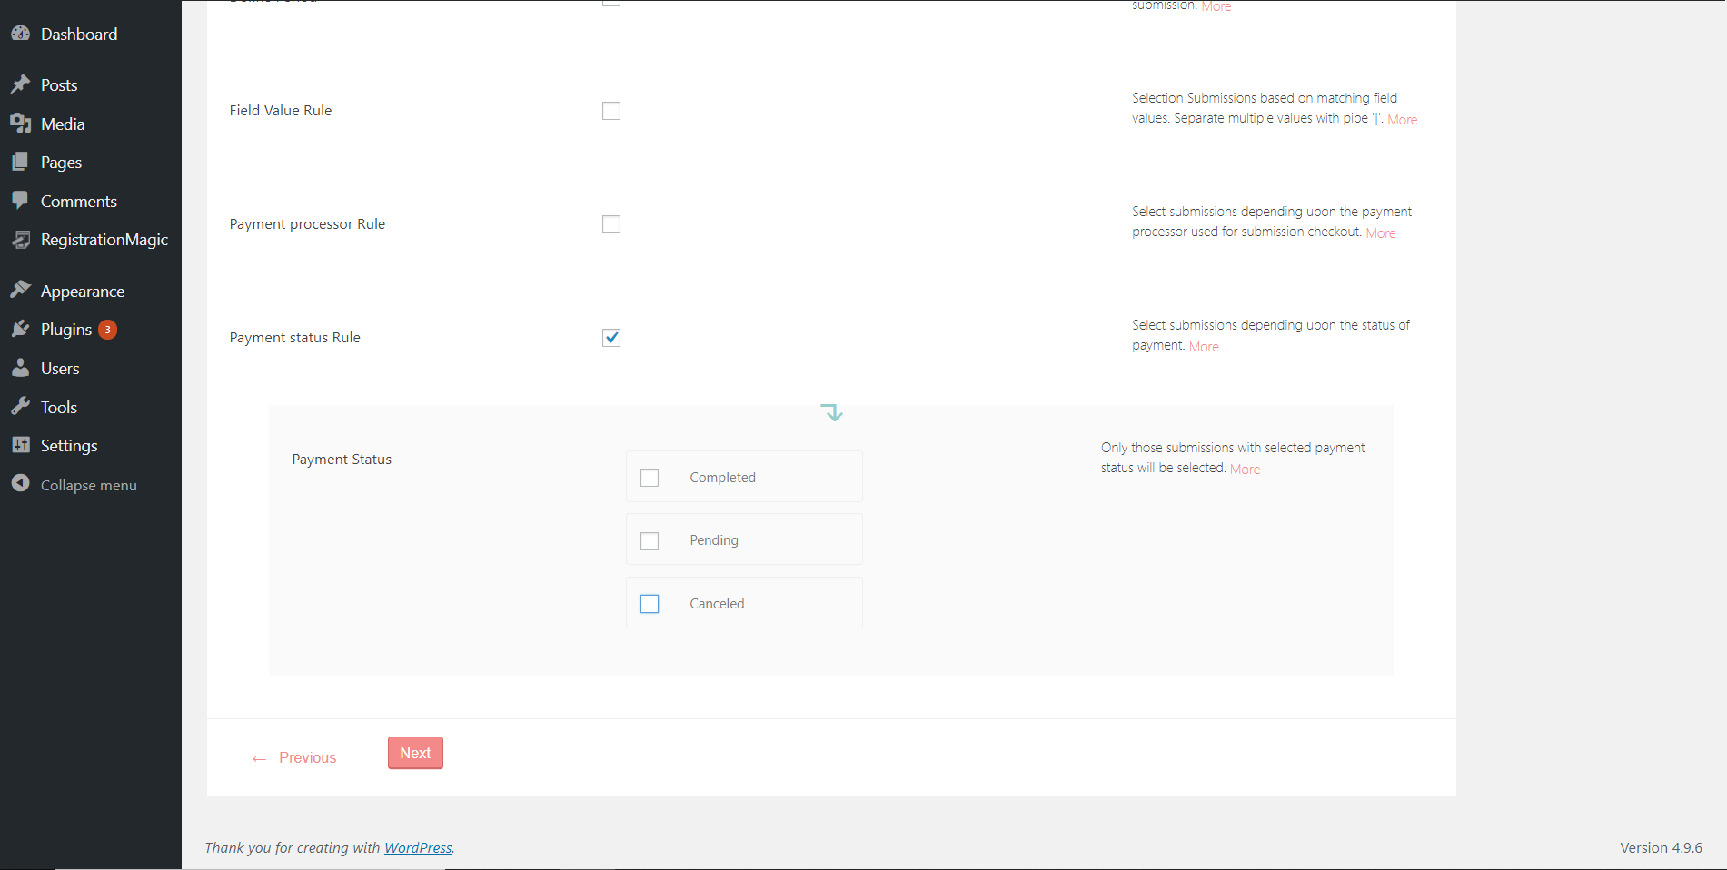Image resolution: width=1727 pixels, height=870 pixels.
Task: Open Settings via the sliders icon
Action: coord(20,445)
